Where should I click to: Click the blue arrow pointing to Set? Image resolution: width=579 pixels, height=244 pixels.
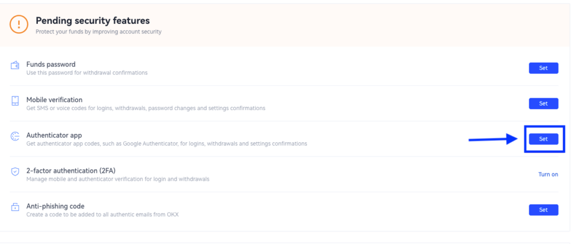point(494,139)
